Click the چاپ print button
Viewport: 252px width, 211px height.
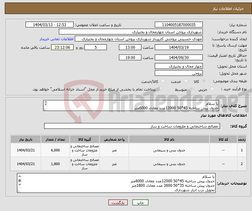click(x=140, y=202)
